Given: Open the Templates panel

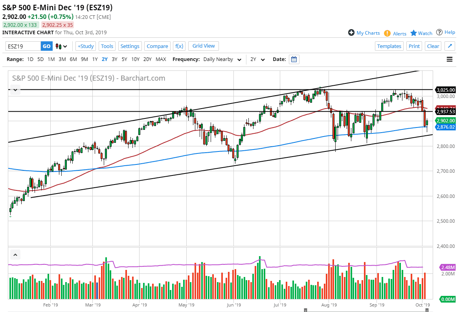Looking at the screenshot, I should tap(389, 46).
